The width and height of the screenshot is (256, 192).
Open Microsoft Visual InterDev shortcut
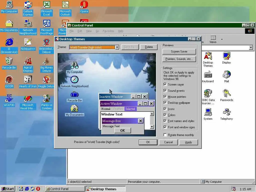pos(28,102)
